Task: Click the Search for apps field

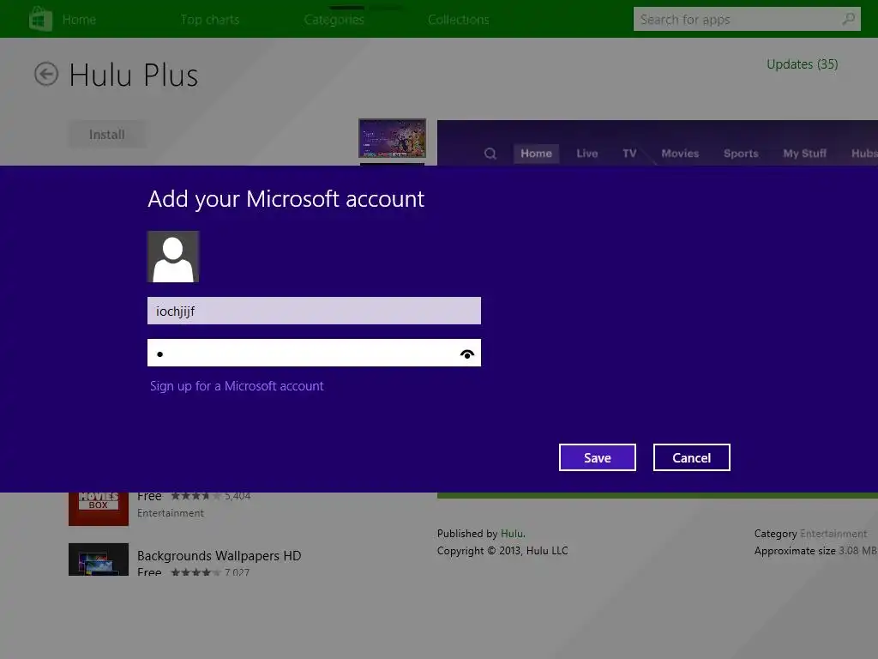Action: click(747, 19)
